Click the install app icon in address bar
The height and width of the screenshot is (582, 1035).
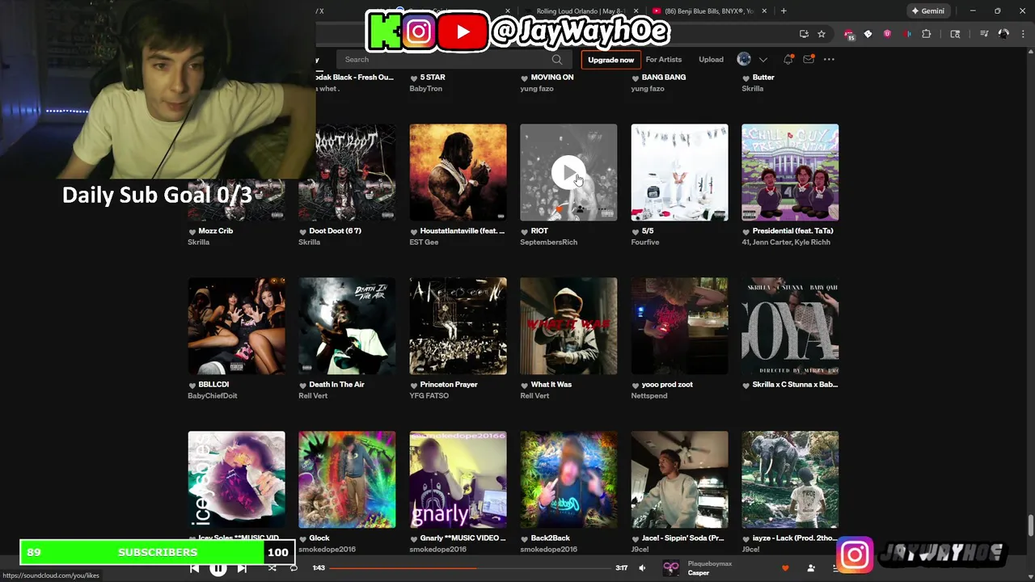coord(804,34)
